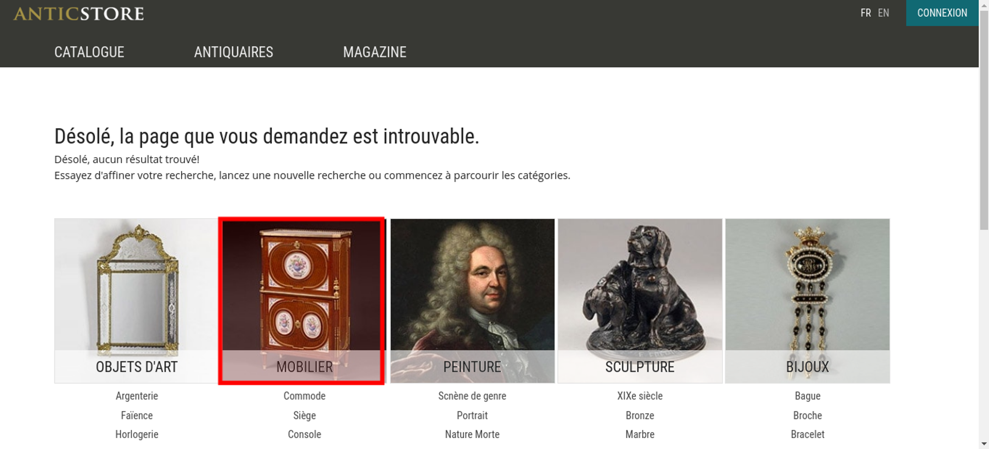The image size is (989, 449).
Task: Switch language to EN
Action: click(884, 13)
